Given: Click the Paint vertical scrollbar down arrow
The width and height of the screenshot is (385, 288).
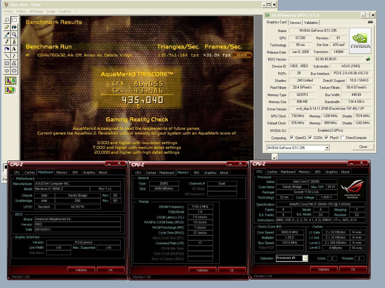Looking at the screenshot, I should (274, 158).
